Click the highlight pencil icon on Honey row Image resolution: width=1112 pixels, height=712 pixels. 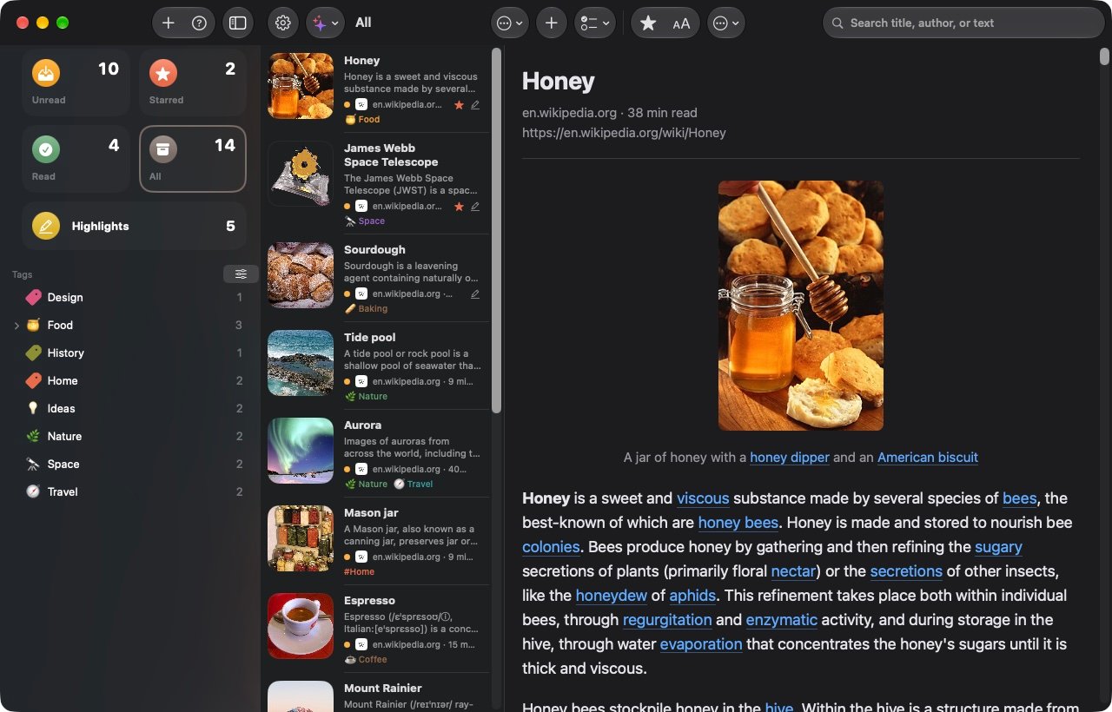[x=475, y=105]
